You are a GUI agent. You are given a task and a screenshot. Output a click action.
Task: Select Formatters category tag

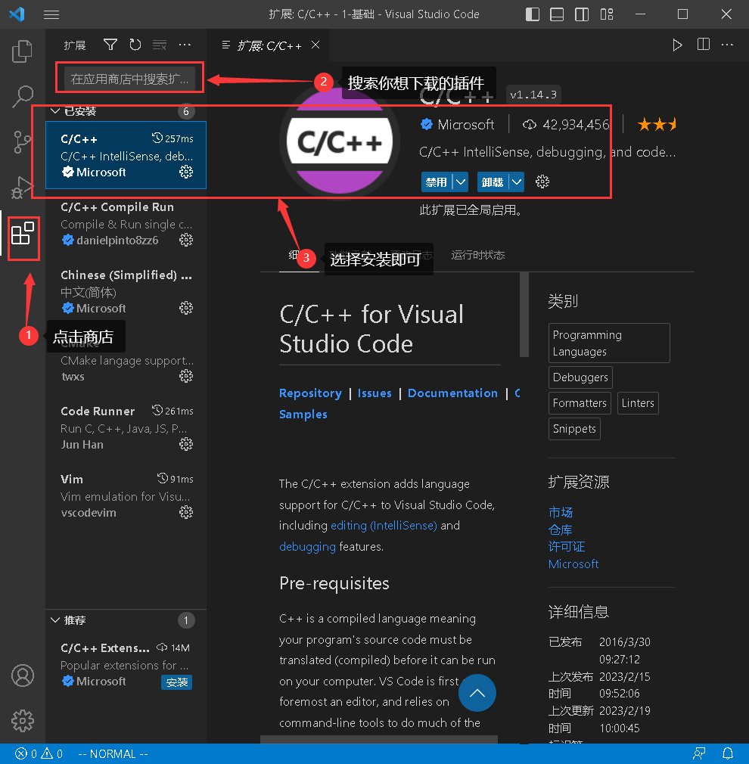click(x=580, y=403)
